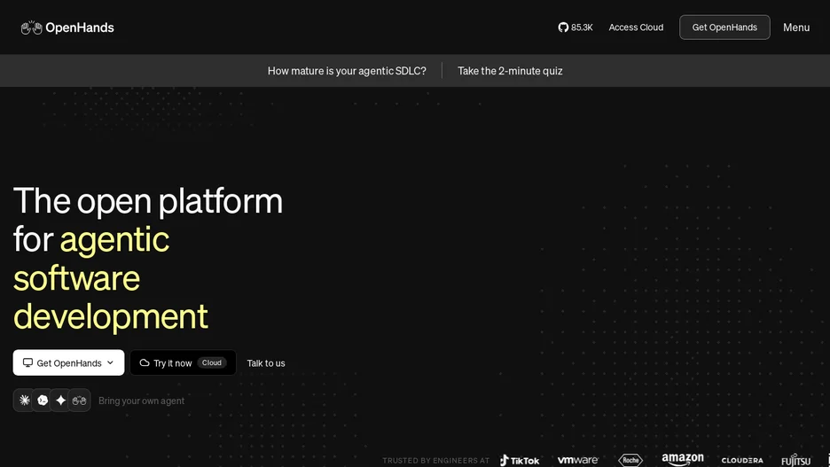Click the Amazon logo

click(683, 459)
